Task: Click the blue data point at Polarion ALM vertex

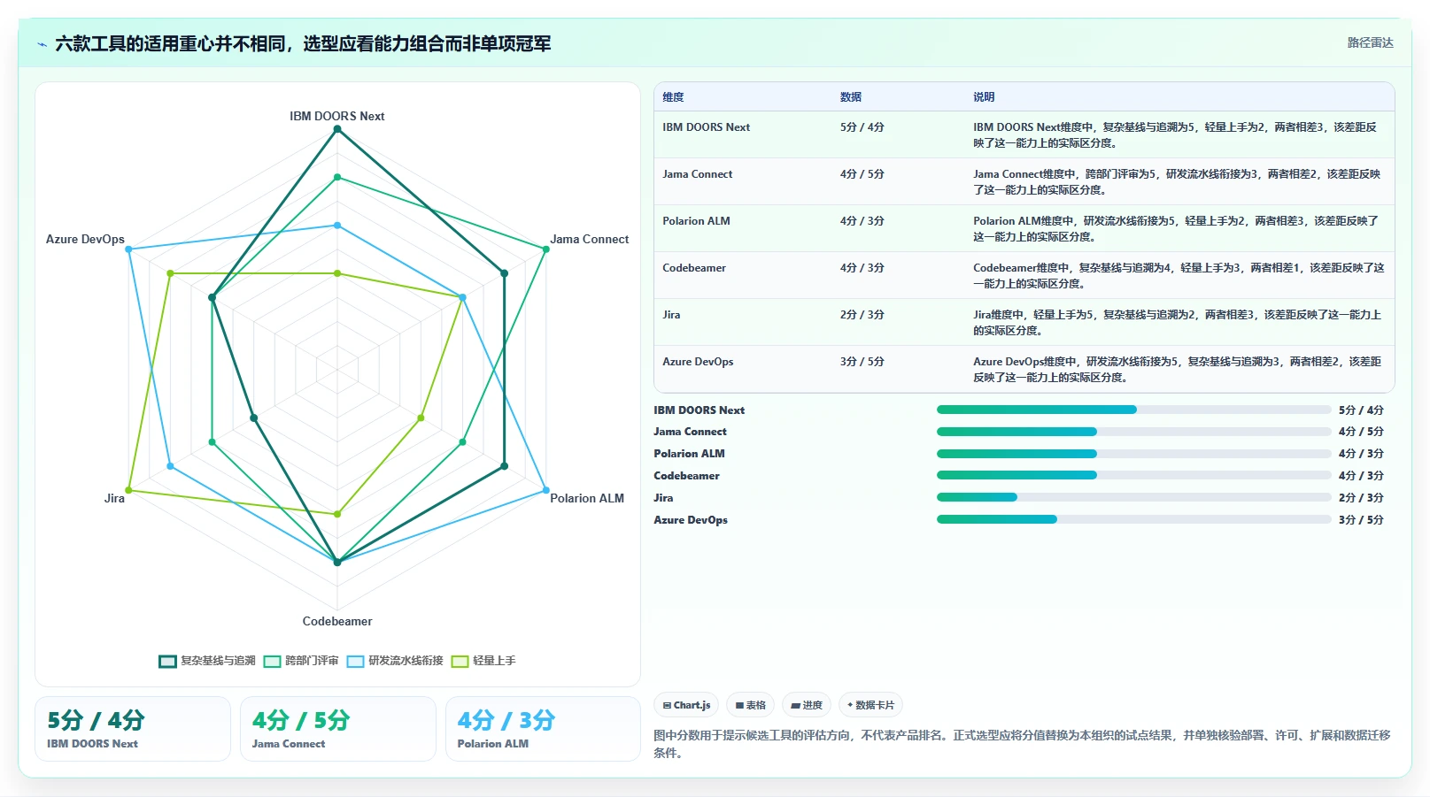Action: pos(545,490)
